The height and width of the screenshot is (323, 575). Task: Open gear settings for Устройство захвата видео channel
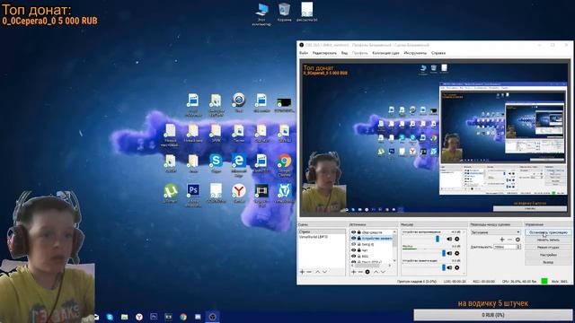(x=457, y=267)
